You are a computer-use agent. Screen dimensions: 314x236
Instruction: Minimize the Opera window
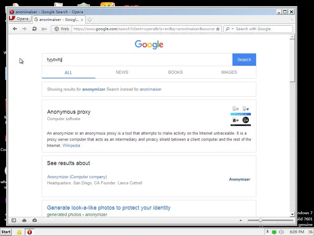click(278, 12)
